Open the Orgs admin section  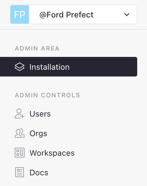pyautogui.click(x=38, y=133)
